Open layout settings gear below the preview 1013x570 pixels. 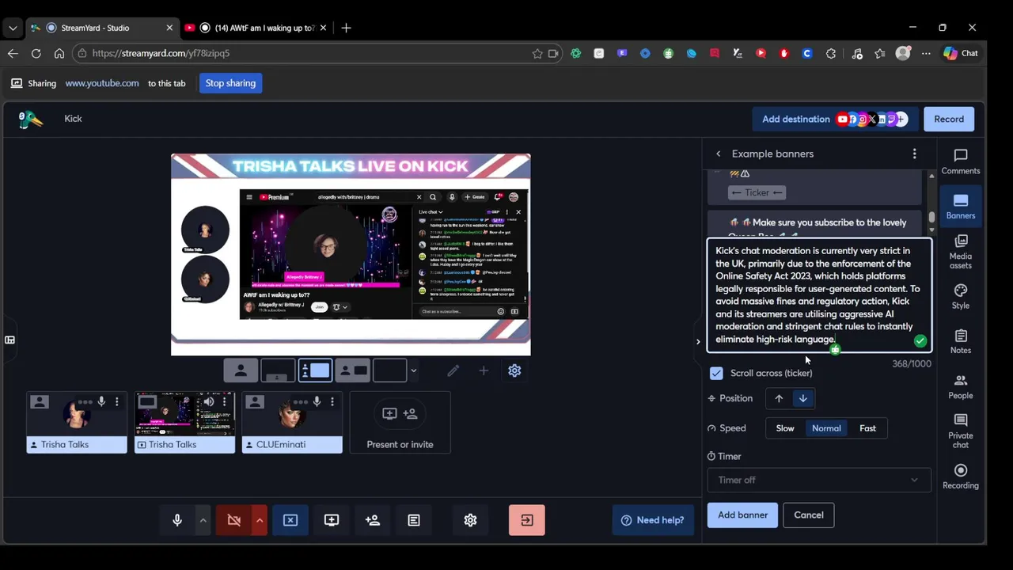[x=514, y=370]
